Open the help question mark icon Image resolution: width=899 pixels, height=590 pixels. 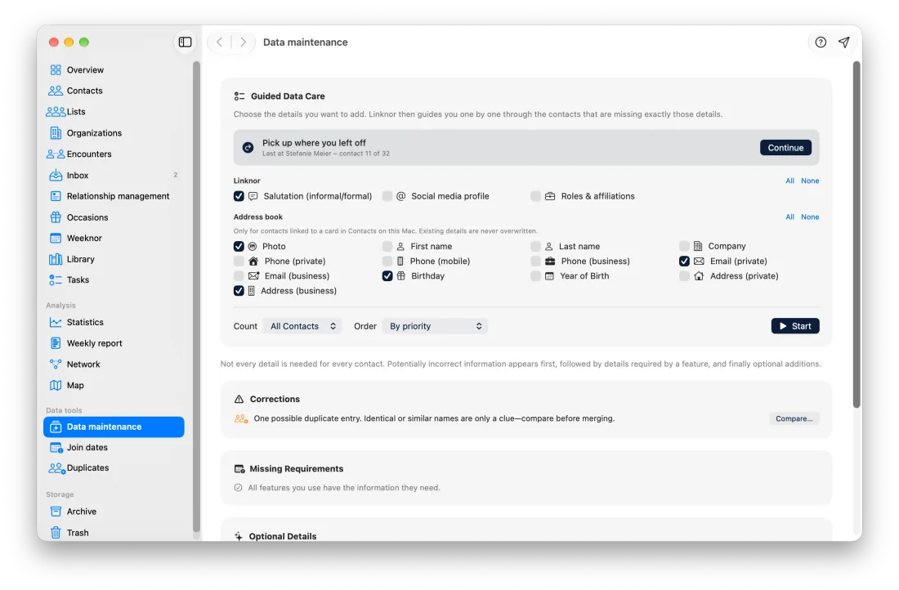coord(821,42)
